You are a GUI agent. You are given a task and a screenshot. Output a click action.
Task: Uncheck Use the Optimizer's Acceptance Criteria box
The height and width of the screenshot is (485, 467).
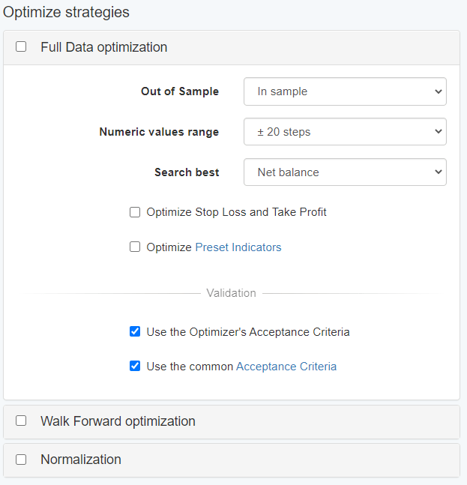135,331
